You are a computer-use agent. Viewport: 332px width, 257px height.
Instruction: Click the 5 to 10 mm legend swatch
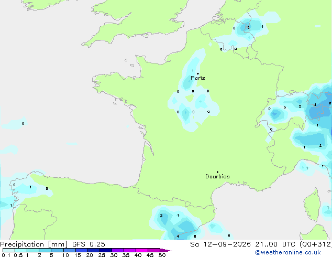coord(57,250)
